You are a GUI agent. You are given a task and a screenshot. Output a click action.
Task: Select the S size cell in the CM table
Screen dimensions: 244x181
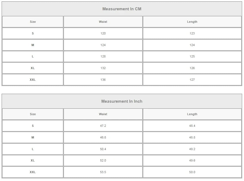coord(33,33)
